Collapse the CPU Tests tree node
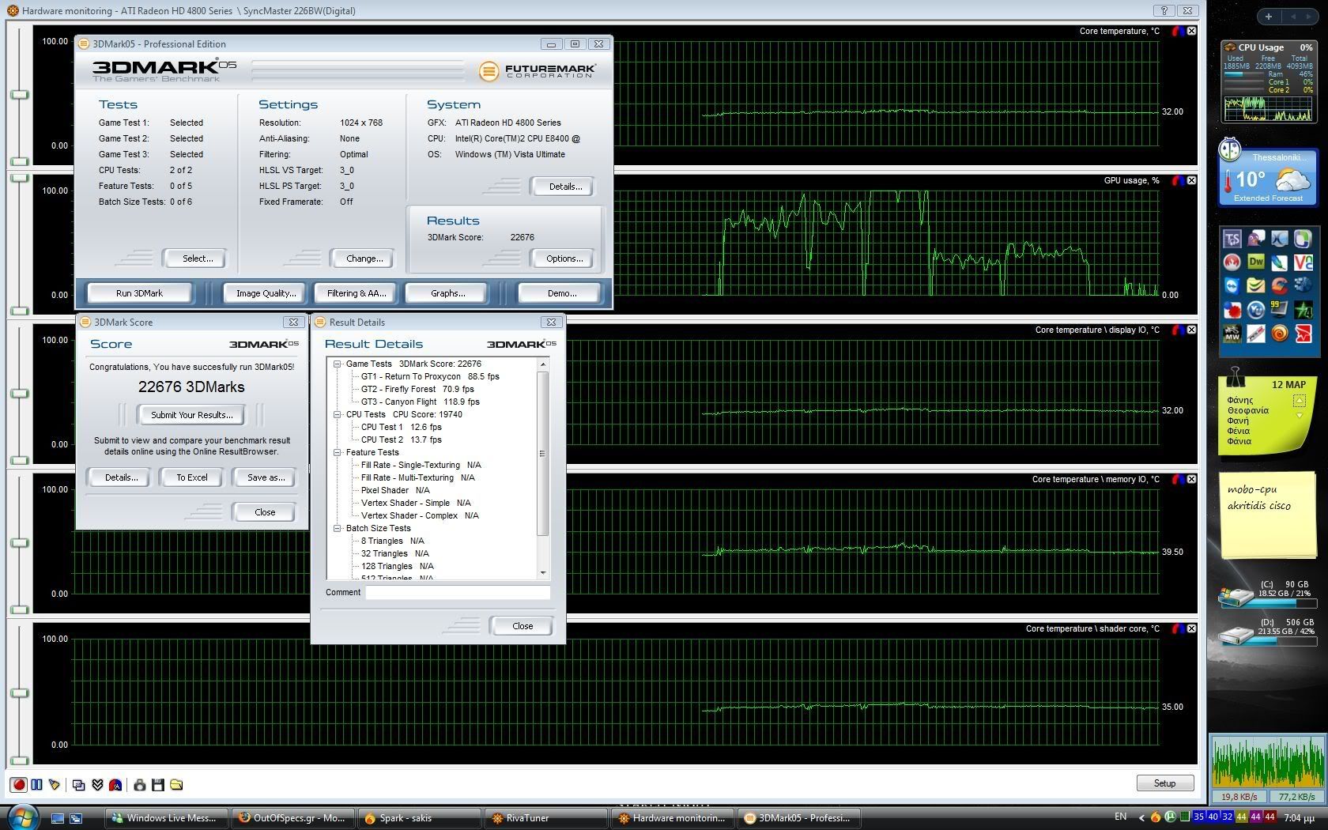The image size is (1328, 830). click(338, 415)
